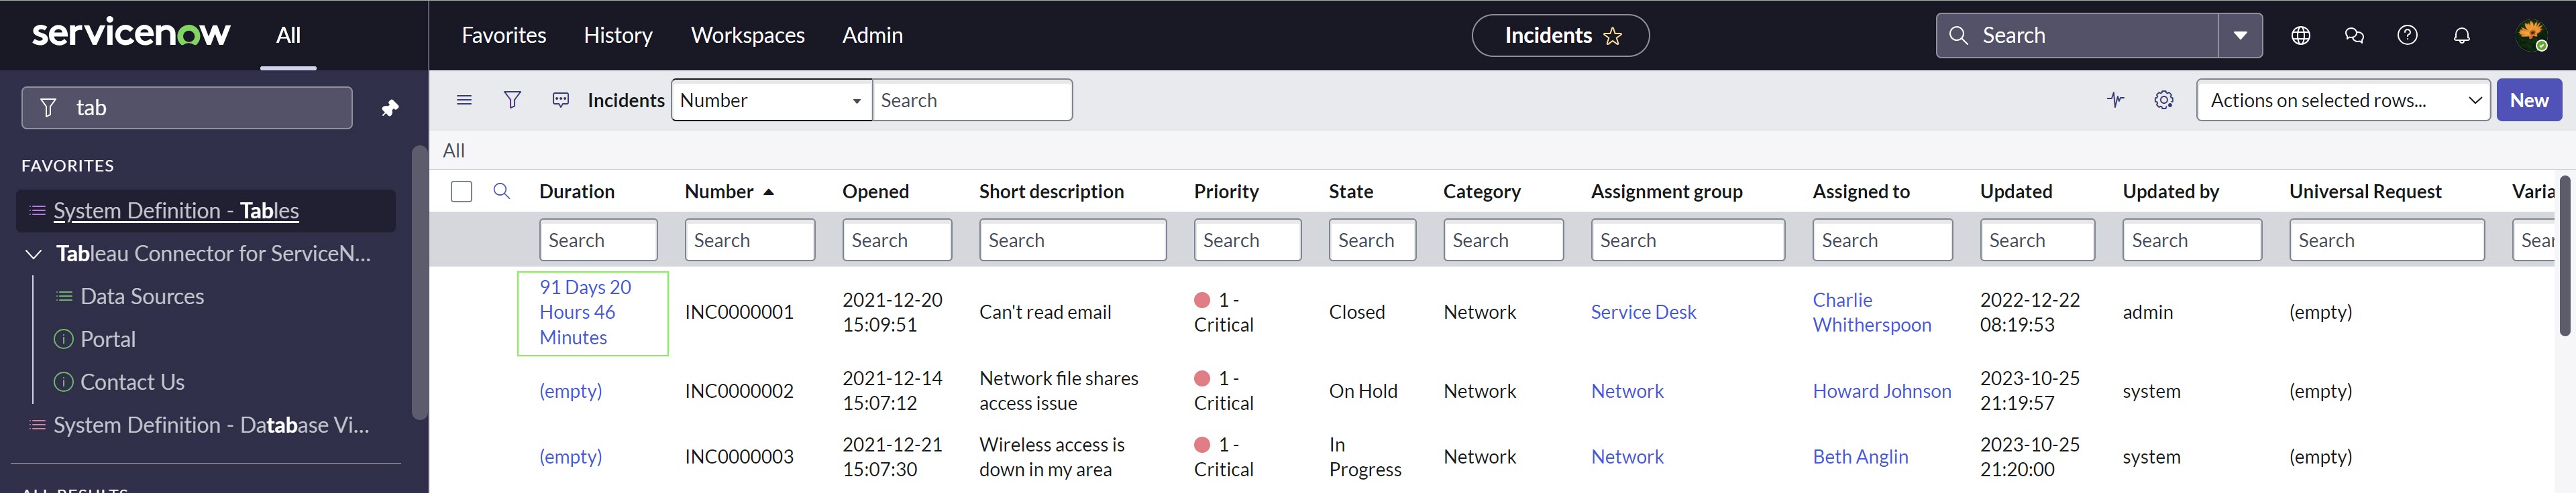
Task: Toggle the activity stream icon
Action: coord(2115,100)
